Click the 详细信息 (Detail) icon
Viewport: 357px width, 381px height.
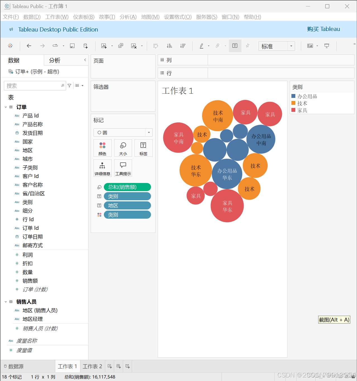[102, 168]
